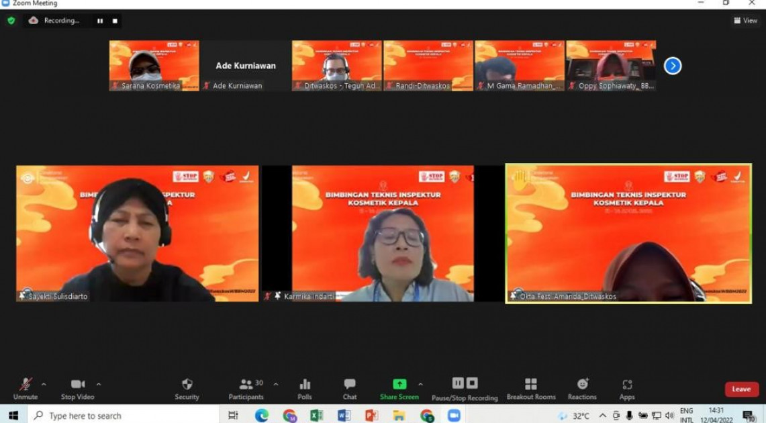Click the red Leave button
Viewport: 766px width, 423px height.
pos(741,389)
